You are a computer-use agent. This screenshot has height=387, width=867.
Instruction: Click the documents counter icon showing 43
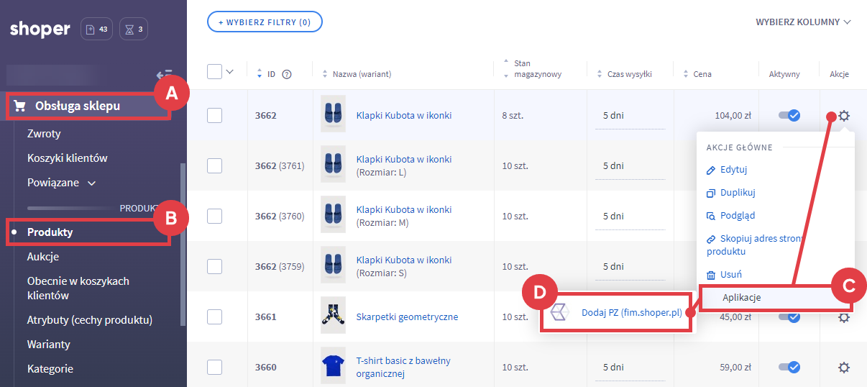tap(96, 29)
